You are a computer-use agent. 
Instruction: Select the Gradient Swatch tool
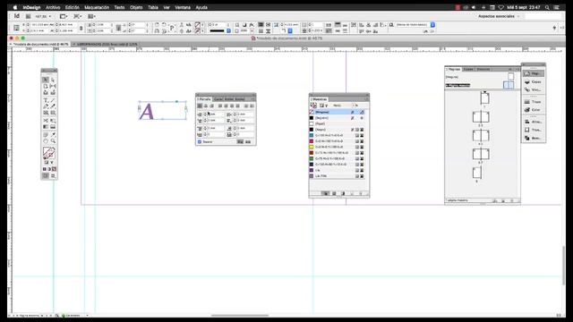(46, 127)
